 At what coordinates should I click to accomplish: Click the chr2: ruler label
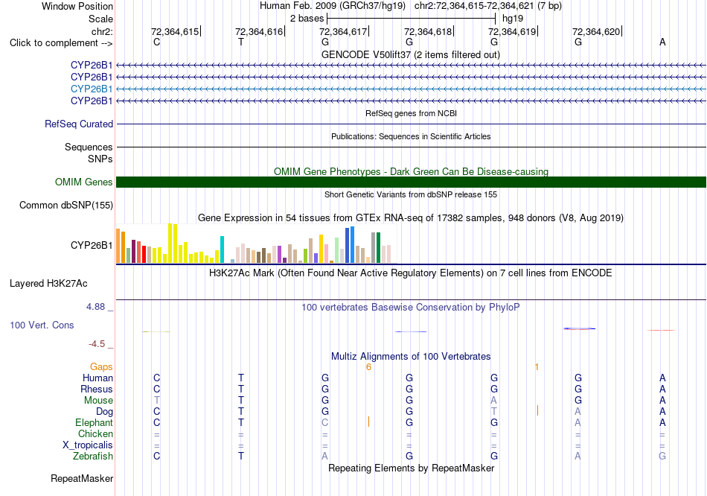tap(102, 31)
